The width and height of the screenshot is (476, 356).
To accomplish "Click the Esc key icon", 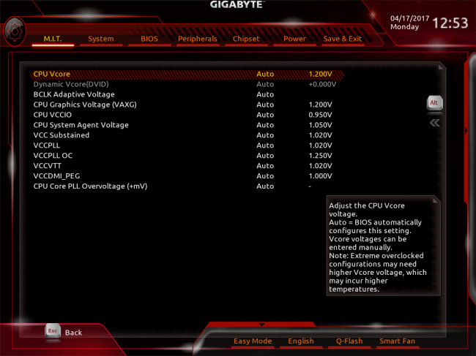I will pos(53,330).
